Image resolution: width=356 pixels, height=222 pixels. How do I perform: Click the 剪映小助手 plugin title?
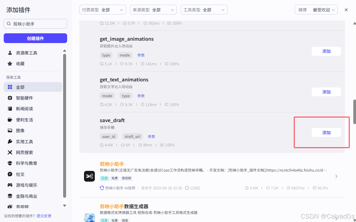pos(112,164)
